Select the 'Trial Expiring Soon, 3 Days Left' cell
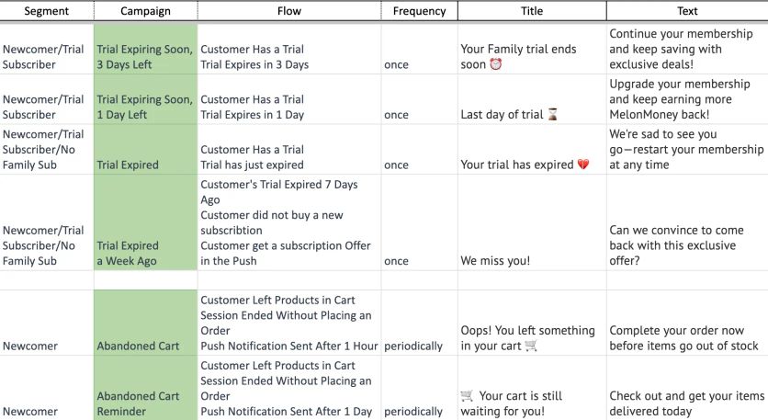The image size is (768, 420). point(145,57)
